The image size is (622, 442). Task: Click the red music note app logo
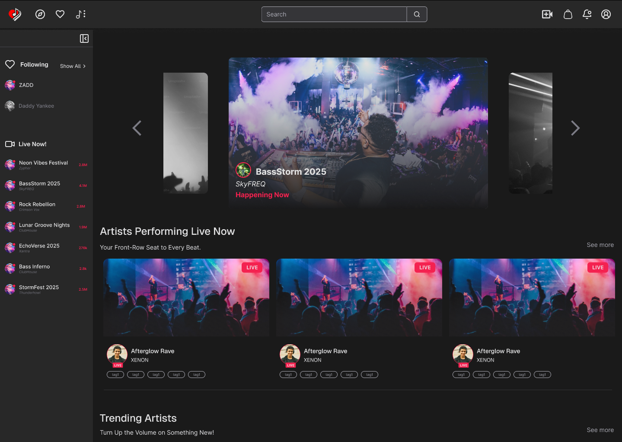tap(14, 13)
